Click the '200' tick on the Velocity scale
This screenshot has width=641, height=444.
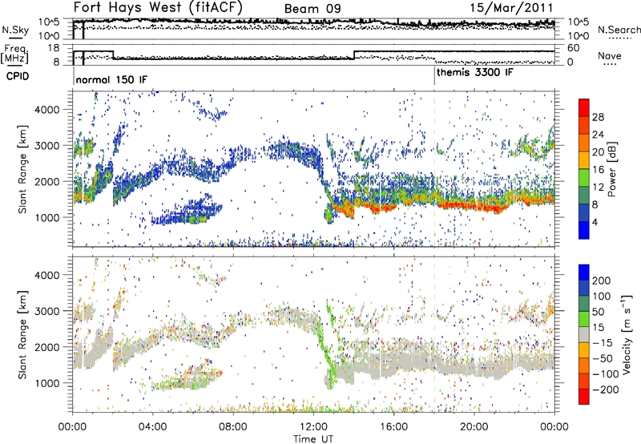tap(602, 281)
